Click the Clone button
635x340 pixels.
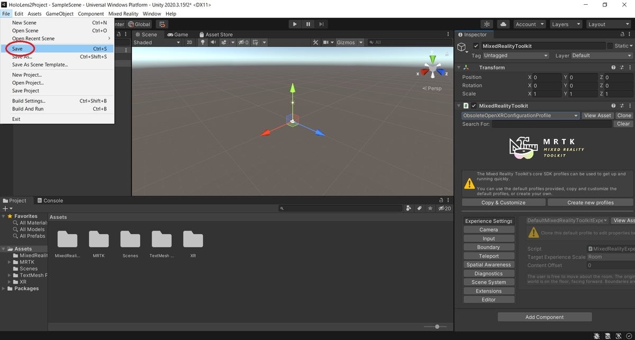[624, 116]
